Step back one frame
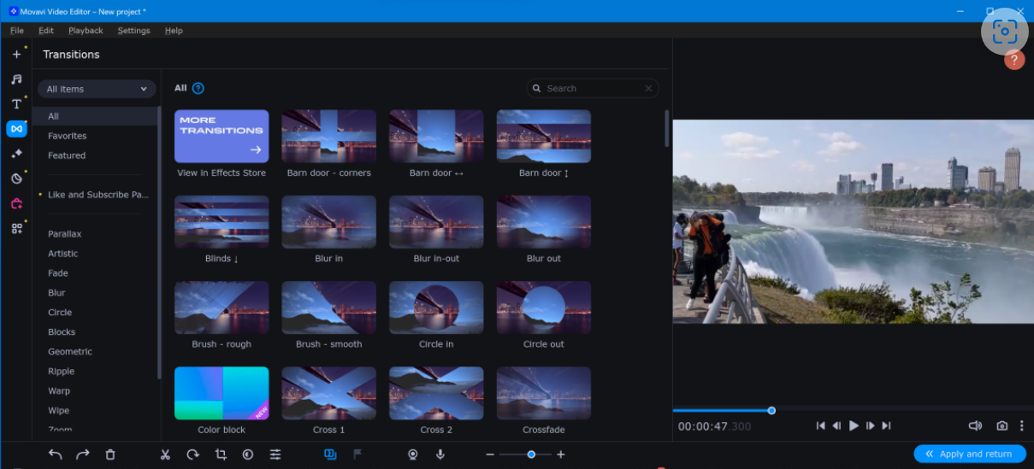Screen dimensions: 1034x469 837,425
